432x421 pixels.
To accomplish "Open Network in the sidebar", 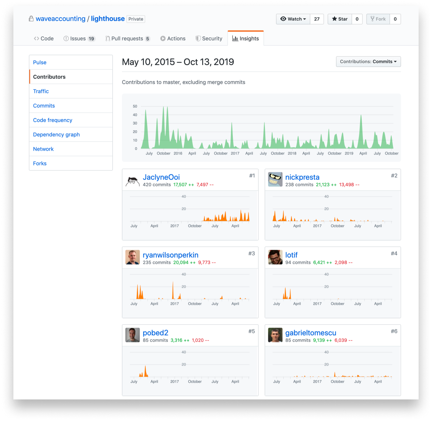I will [71, 149].
